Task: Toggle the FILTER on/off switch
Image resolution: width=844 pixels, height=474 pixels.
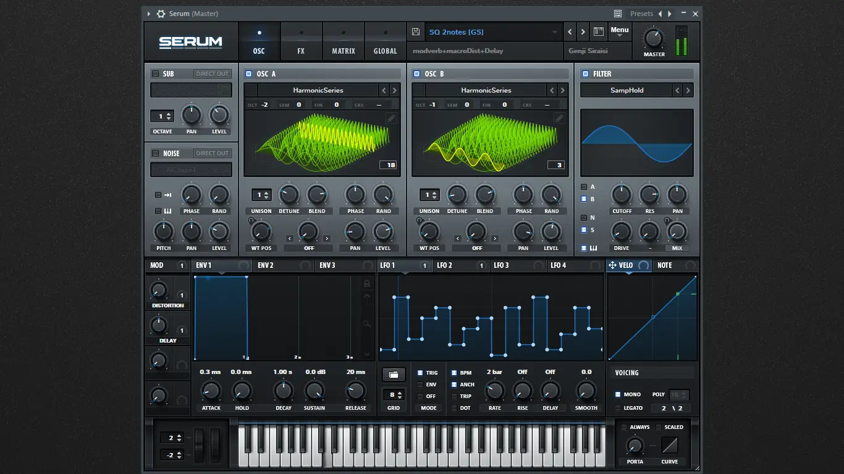Action: pyautogui.click(x=585, y=73)
